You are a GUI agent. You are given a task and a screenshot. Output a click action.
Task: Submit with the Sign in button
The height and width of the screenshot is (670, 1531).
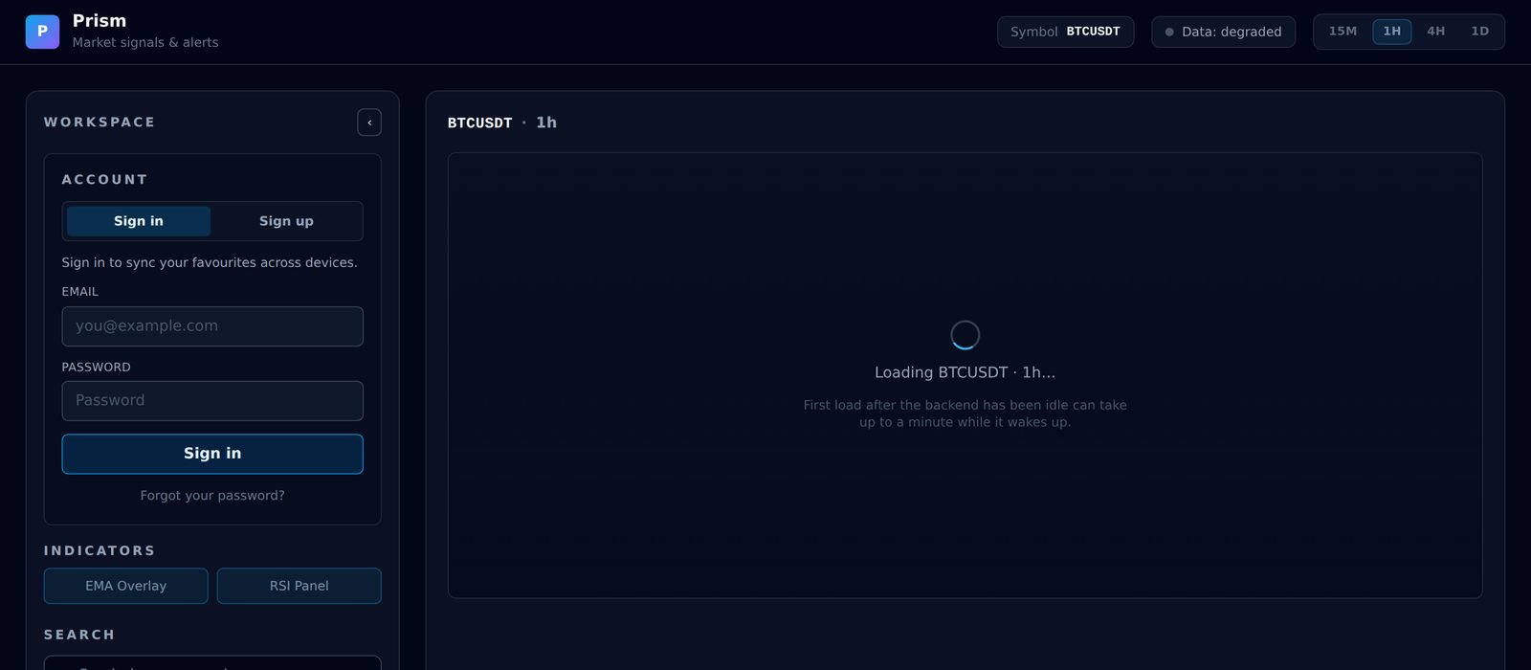click(x=212, y=454)
